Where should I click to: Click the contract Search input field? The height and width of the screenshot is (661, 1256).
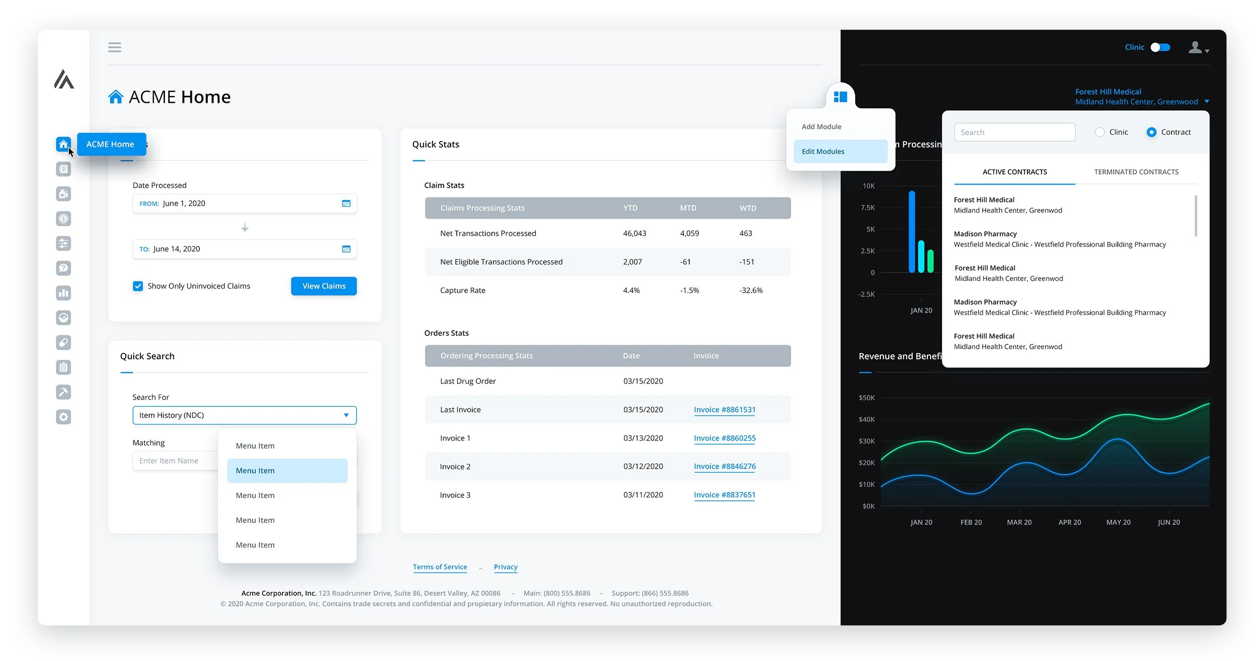(1014, 133)
